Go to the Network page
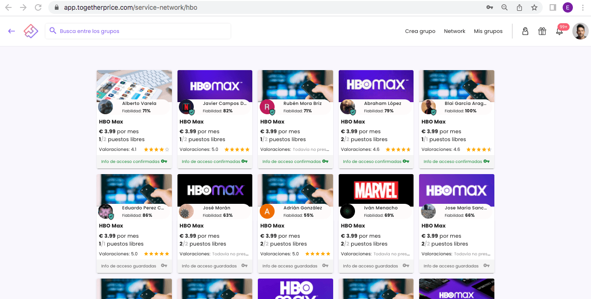Image resolution: width=591 pixels, height=299 pixels. (x=454, y=31)
